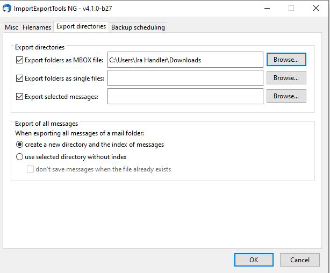
Task: Switch to the Filenames tab
Action: point(37,27)
